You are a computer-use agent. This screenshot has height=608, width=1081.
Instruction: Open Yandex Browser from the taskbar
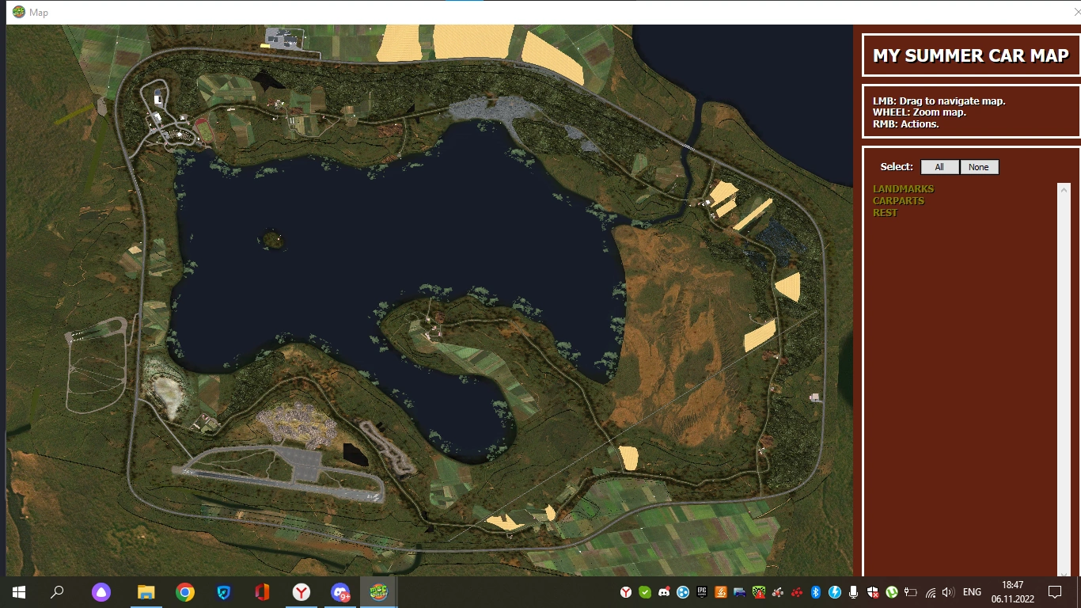pyautogui.click(x=302, y=592)
